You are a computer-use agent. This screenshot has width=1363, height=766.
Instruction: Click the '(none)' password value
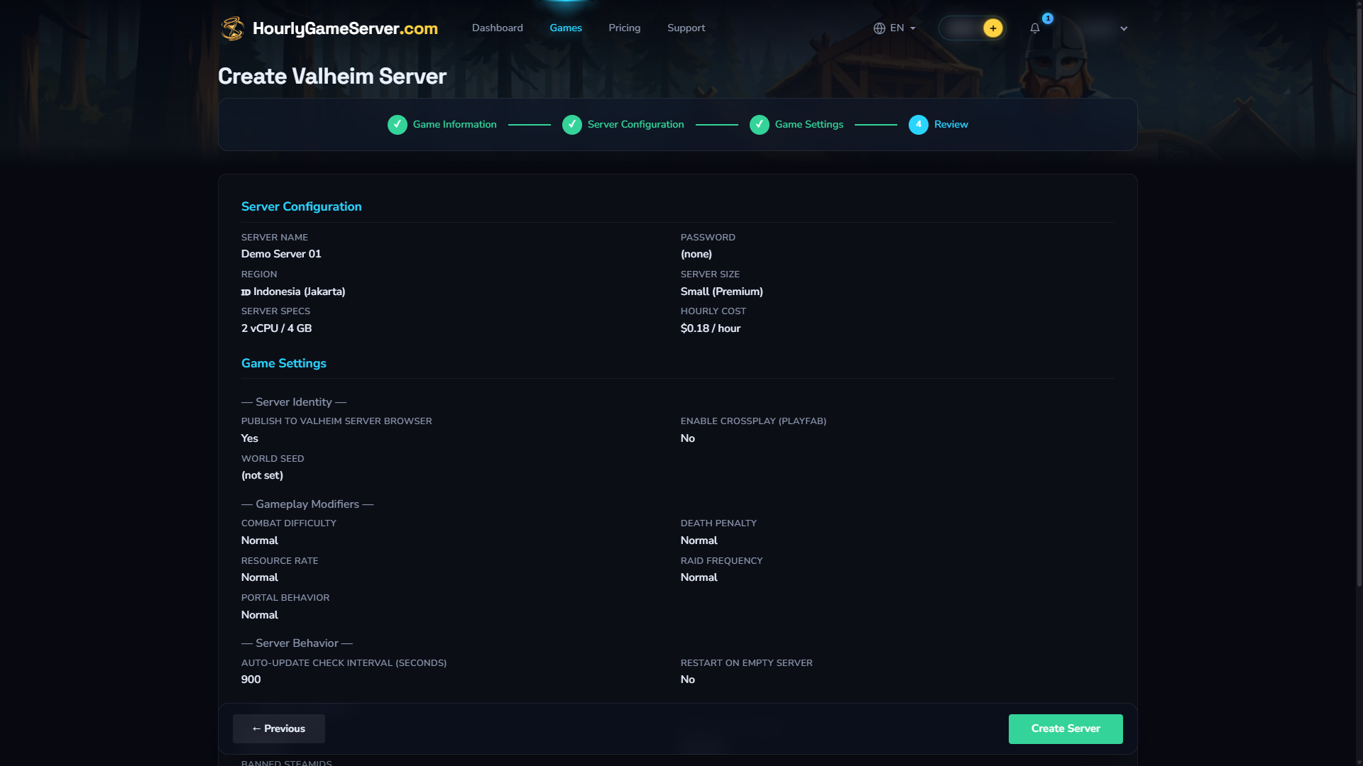pos(696,254)
